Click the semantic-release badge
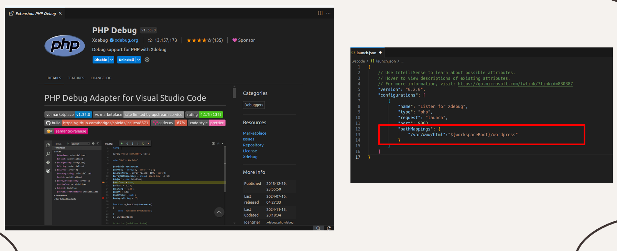The height and width of the screenshot is (251, 617). click(66, 131)
